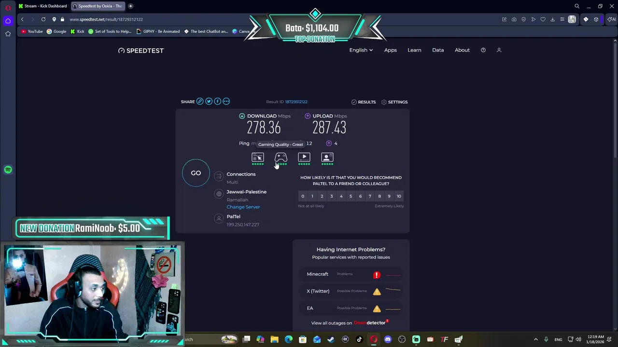
Task: View all outages on Downdetector
Action: click(350, 323)
